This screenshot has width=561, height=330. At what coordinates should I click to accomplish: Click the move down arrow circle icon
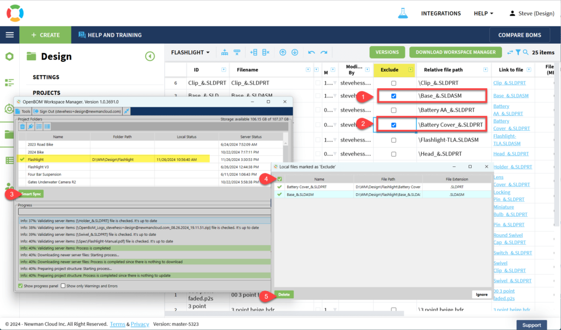pyautogui.click(x=295, y=53)
